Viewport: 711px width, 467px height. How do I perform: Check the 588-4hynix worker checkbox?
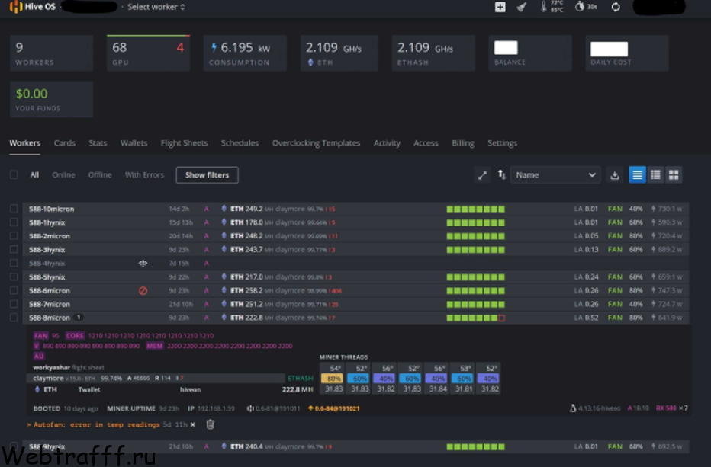tap(14, 263)
